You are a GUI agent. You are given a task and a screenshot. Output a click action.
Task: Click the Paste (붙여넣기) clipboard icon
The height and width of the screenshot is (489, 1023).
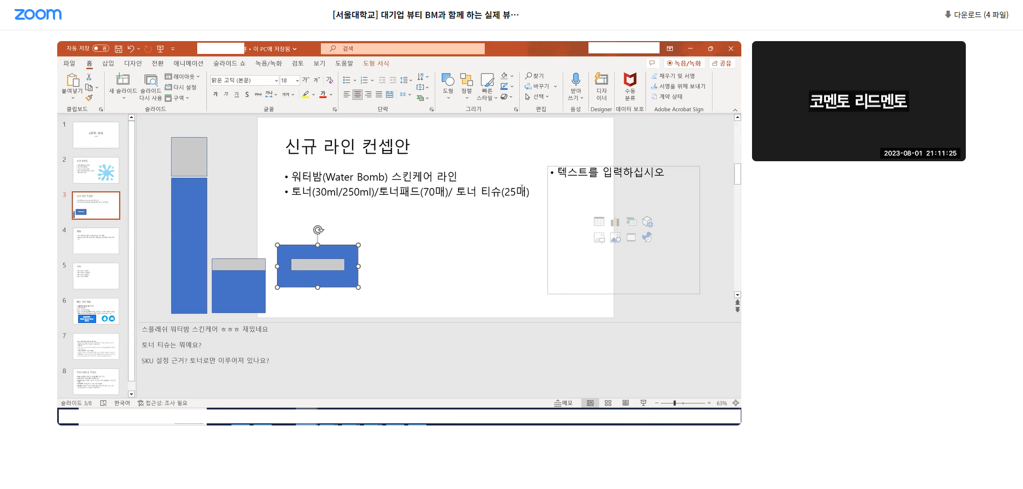pos(72,81)
